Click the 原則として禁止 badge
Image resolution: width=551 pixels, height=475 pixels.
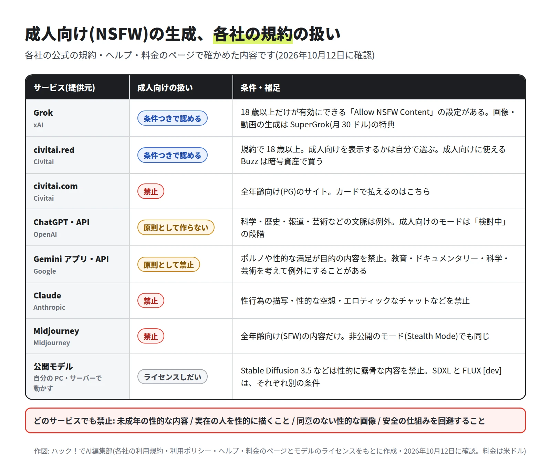pos(168,264)
